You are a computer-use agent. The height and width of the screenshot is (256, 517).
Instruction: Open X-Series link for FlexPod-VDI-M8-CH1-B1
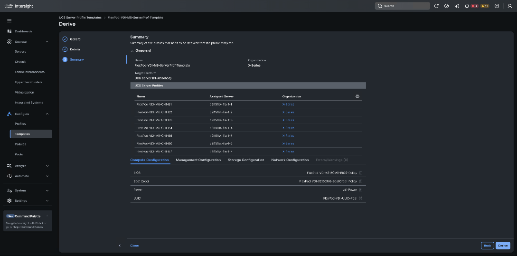pos(288,104)
